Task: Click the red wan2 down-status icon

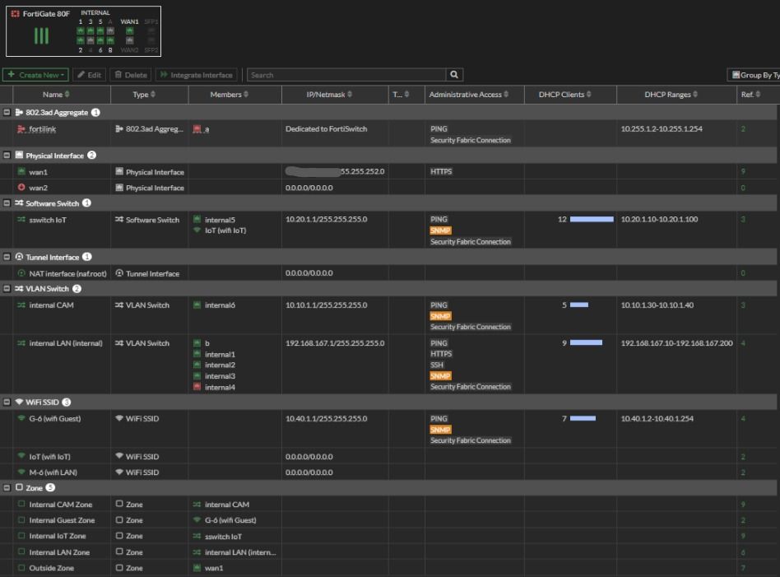Action: [21, 188]
